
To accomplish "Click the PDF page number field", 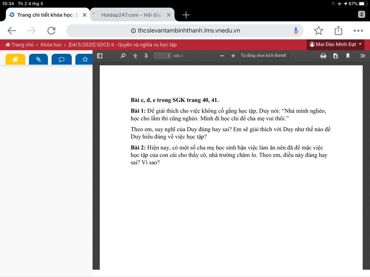I will pos(162,56).
